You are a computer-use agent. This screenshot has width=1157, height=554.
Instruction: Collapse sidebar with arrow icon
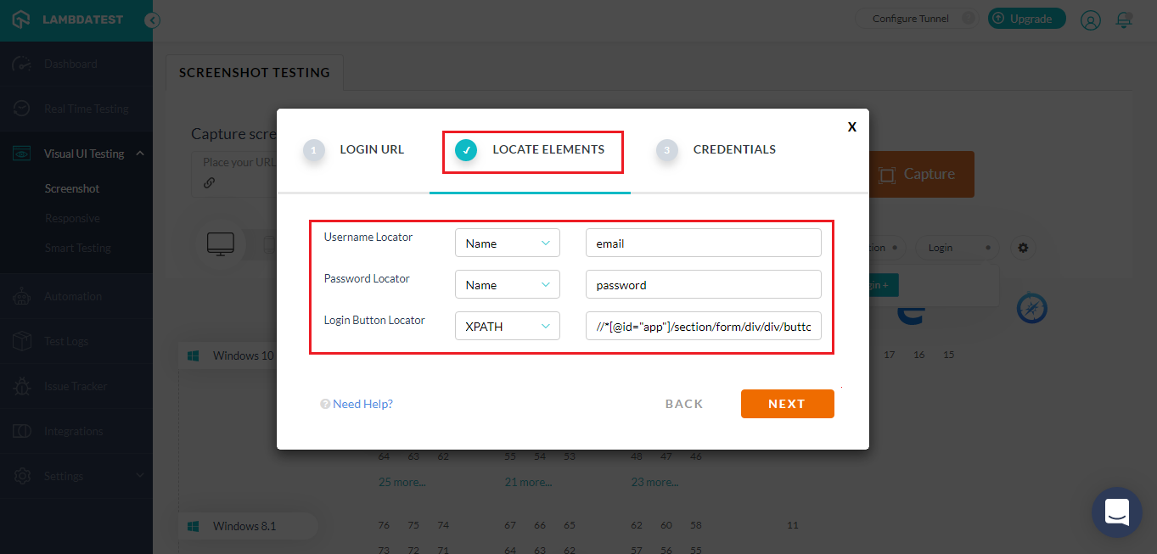click(x=152, y=20)
